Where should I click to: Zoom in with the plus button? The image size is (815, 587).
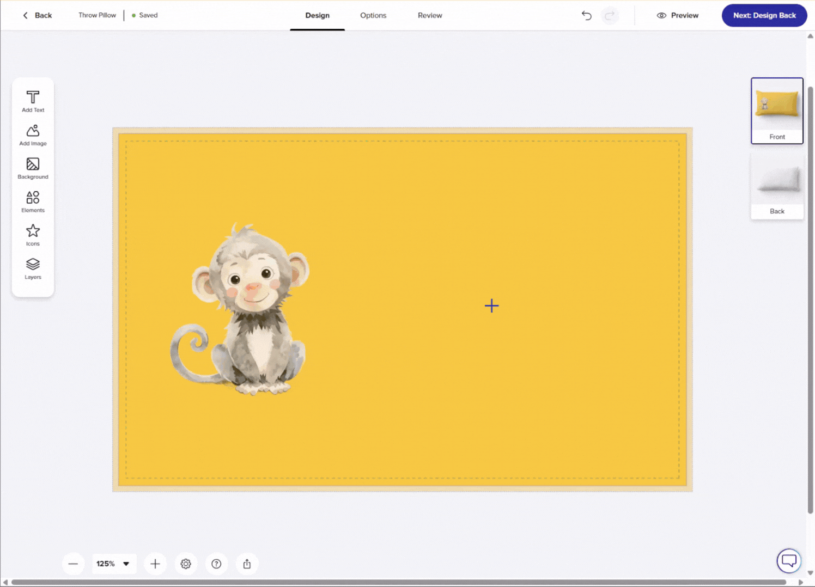155,564
